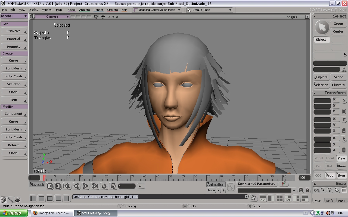Click the timeline end frame field showing 100
Image resolution: width=348 pixels, height=217 pixels.
pos(304,178)
